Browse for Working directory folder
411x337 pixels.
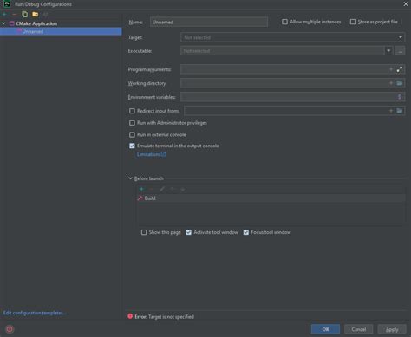pos(400,83)
